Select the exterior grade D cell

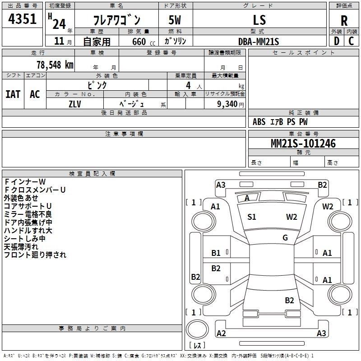[x=336, y=41]
